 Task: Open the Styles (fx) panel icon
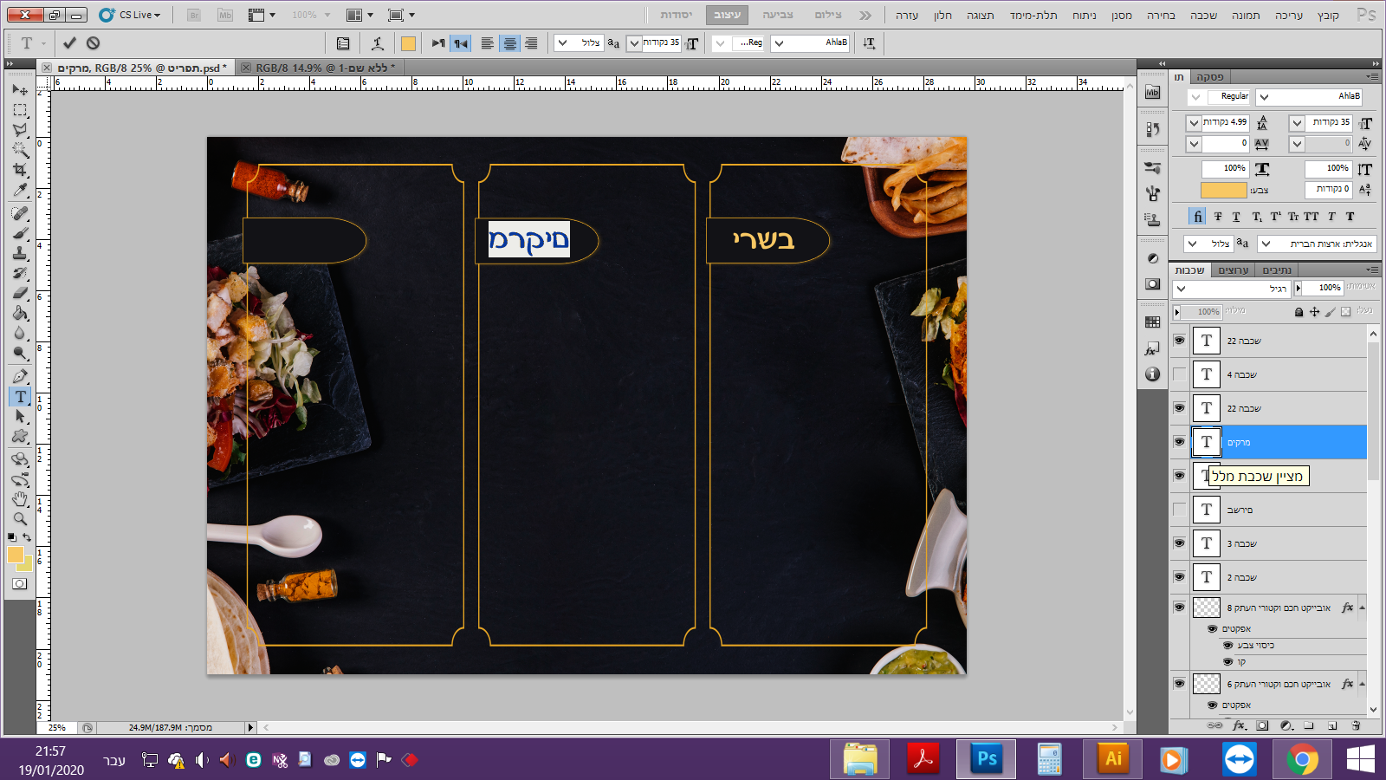tap(1152, 349)
